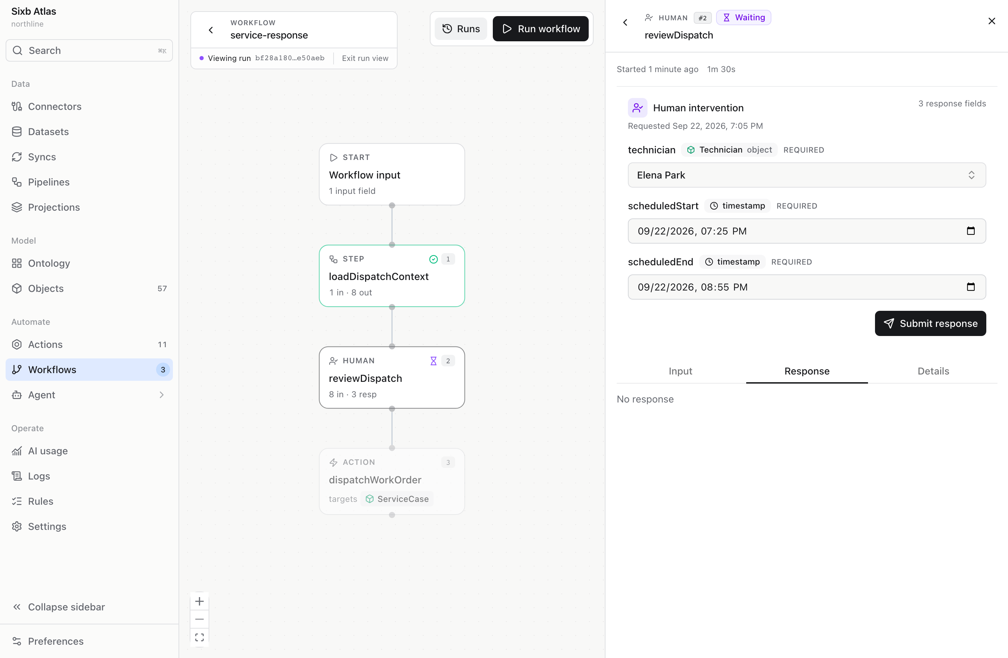
Task: Open the technician dropdown showing Elena Park
Action: pos(806,175)
